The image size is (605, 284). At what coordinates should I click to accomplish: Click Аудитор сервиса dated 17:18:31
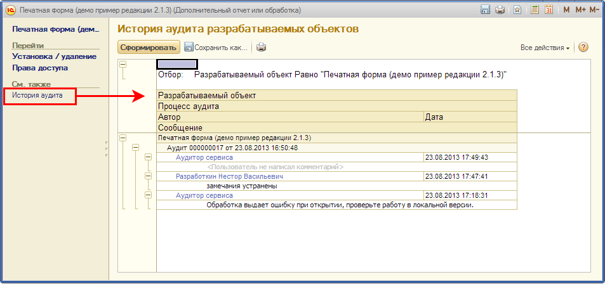coord(290,196)
